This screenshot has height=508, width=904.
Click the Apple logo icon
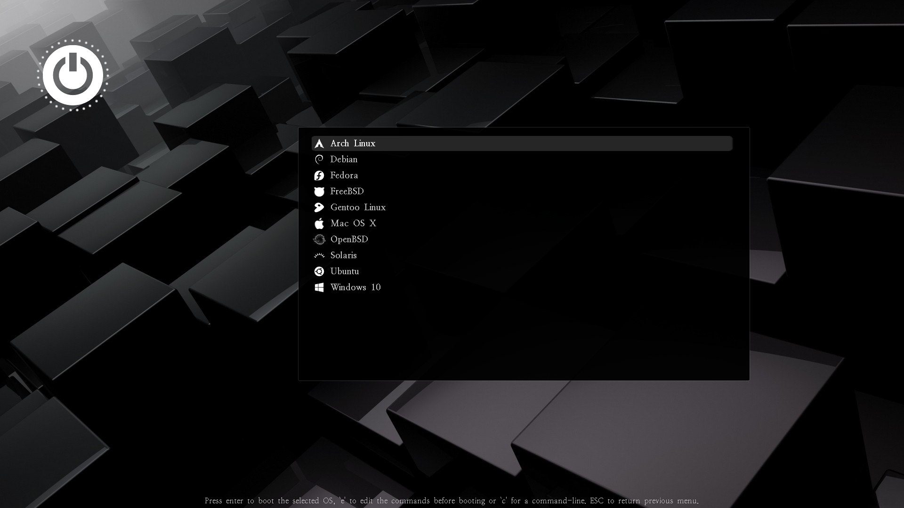pos(319,223)
